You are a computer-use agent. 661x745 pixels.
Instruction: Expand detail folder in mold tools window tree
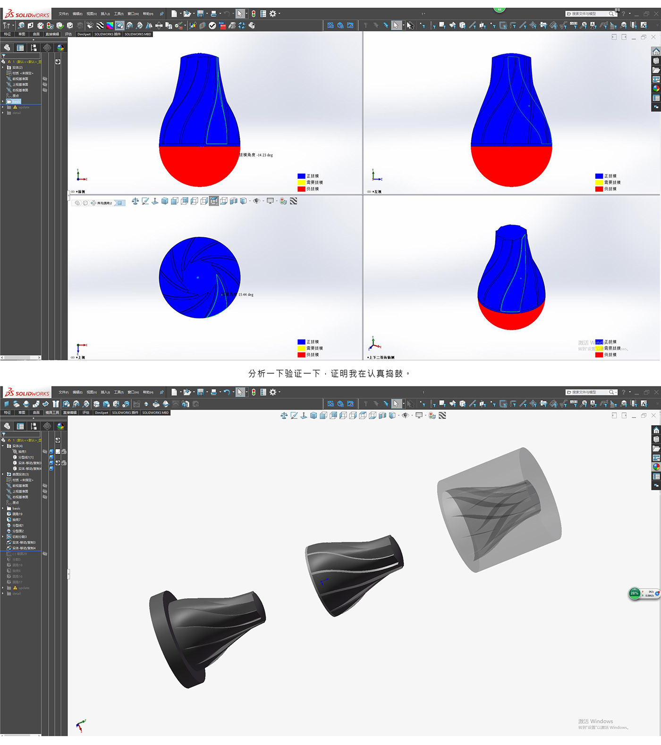(x=3, y=594)
